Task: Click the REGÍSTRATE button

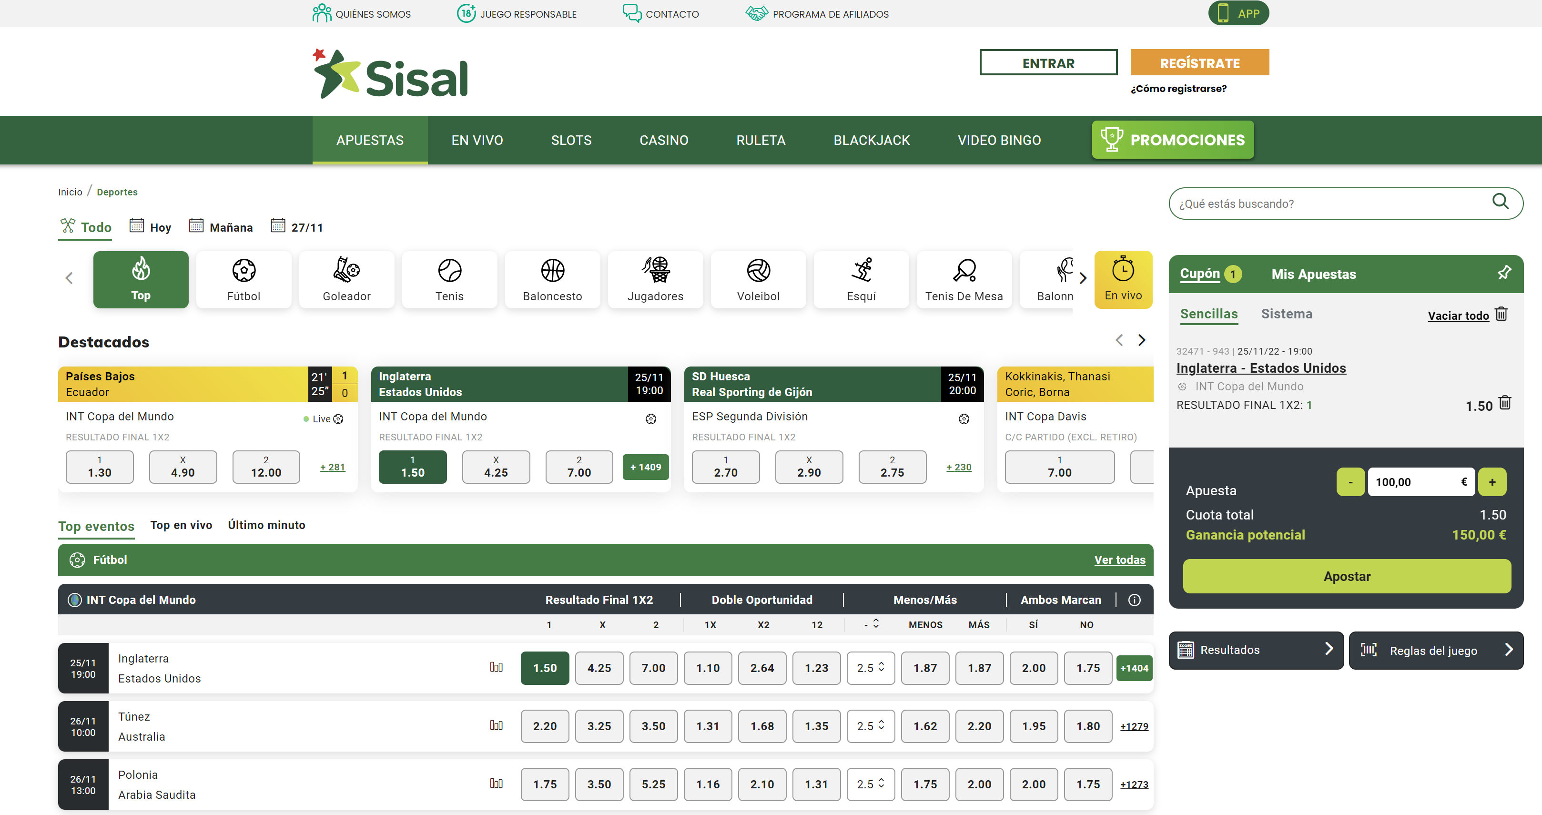Action: pos(1199,63)
